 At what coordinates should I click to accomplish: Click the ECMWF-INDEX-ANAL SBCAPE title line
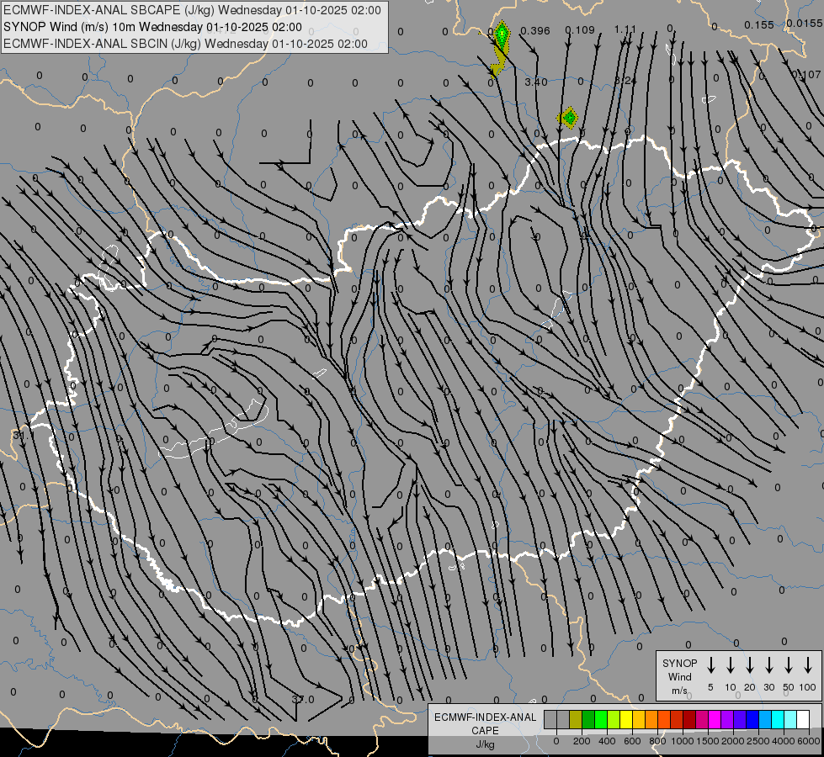[192, 10]
